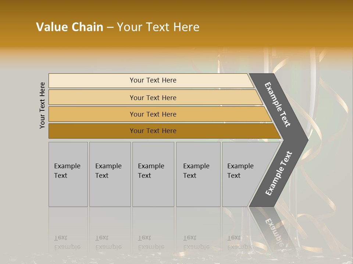Select the third gray Example Text box
This screenshot has height=264, width=353.
pyautogui.click(x=153, y=174)
